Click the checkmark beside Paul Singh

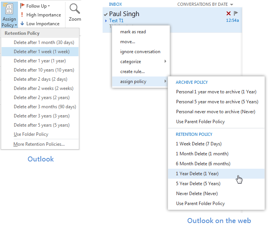106,14
